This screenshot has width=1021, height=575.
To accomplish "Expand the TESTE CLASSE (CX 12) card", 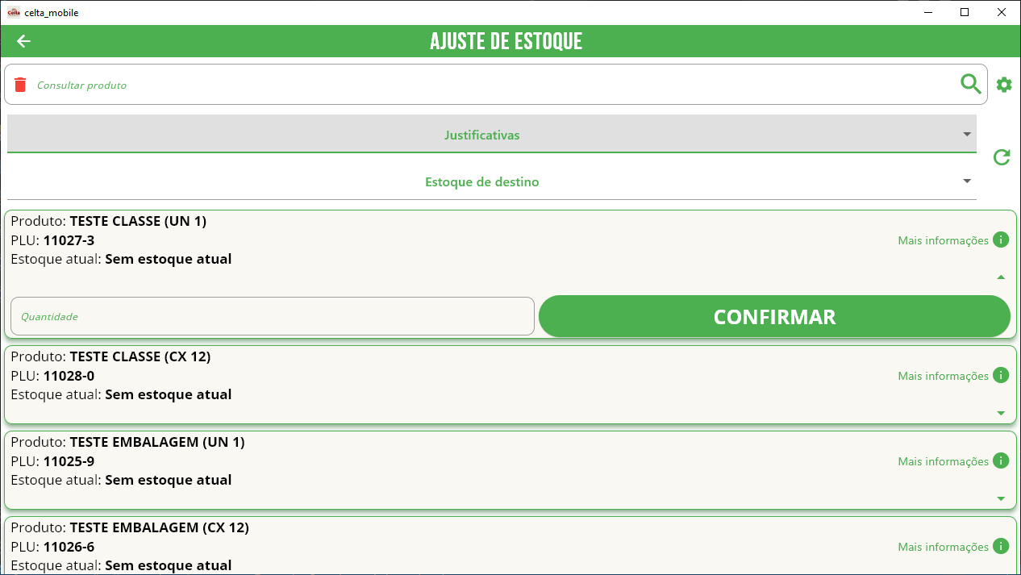I will click(x=1001, y=413).
